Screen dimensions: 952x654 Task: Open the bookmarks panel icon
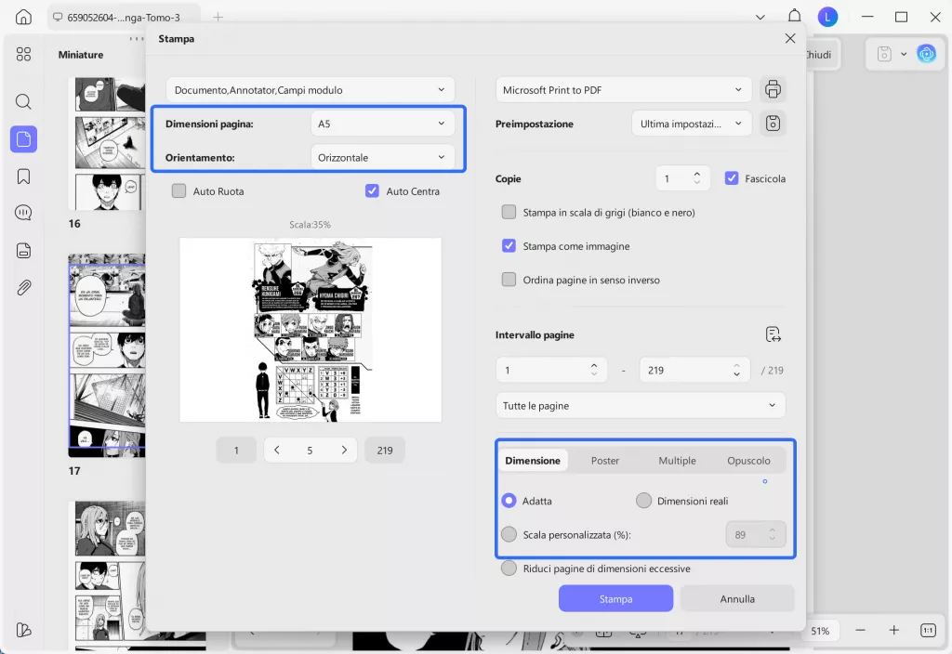(x=23, y=177)
